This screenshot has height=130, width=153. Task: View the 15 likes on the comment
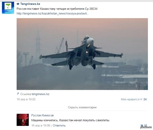click(x=145, y=125)
